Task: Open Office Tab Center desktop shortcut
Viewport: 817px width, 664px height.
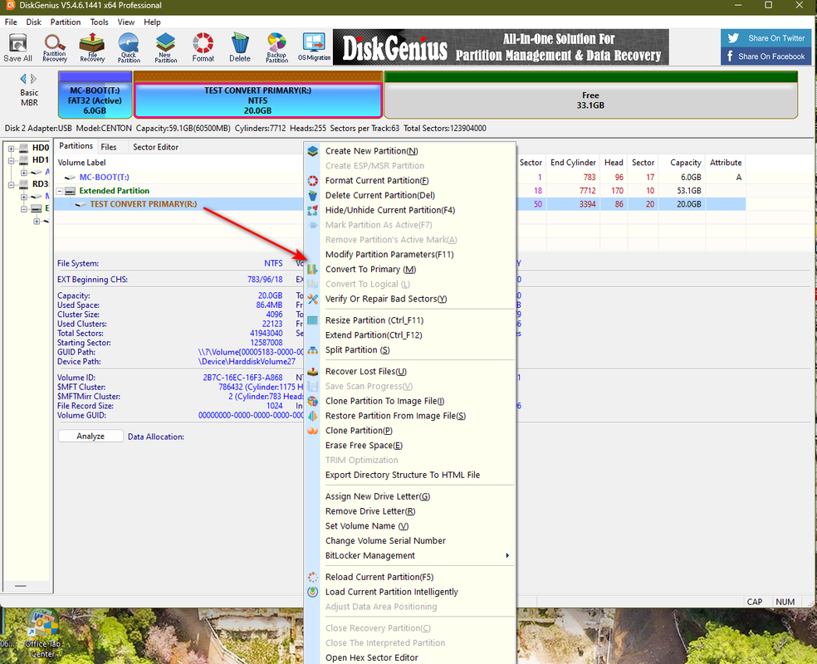Action: pos(42,634)
